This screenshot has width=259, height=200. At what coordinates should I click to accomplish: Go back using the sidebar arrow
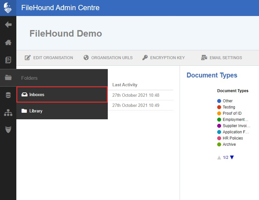[x=8, y=25]
